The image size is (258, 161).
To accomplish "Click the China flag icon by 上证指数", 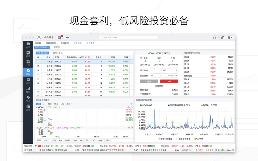I will [x=39, y=146].
